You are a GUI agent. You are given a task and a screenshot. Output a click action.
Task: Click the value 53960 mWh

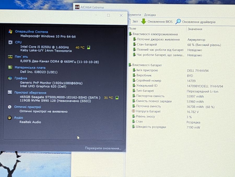pos(195,102)
